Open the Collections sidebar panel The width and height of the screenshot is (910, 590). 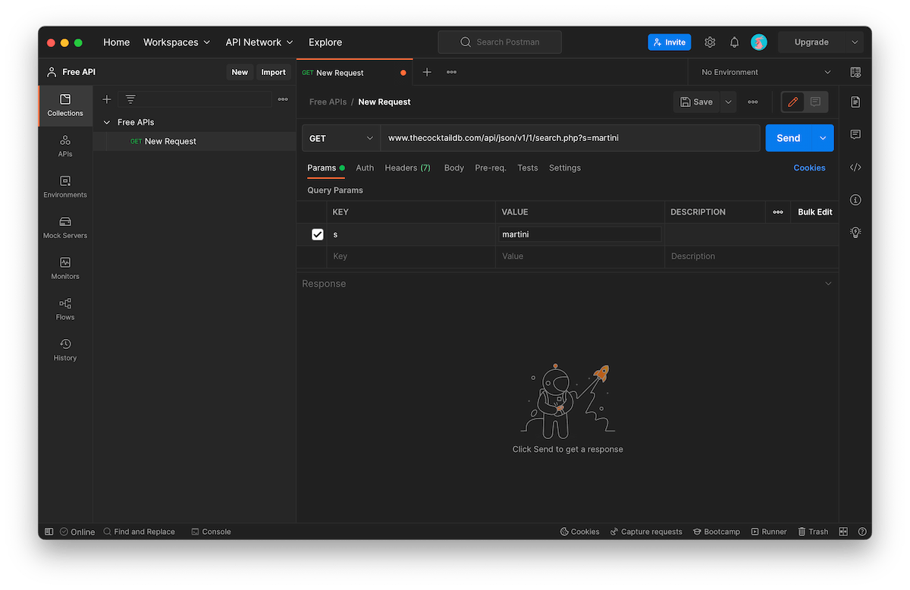click(x=65, y=105)
